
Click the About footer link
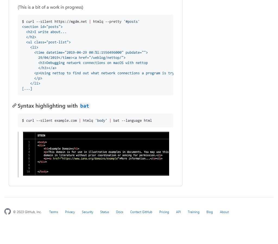[224, 212]
